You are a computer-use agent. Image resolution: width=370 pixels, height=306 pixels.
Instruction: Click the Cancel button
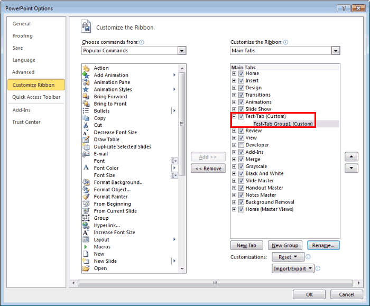pyautogui.click(x=346, y=294)
